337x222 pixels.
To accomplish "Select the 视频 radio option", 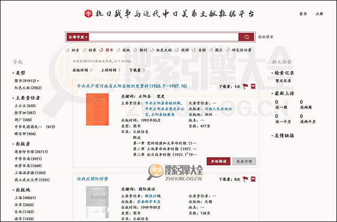I will coord(182,50).
